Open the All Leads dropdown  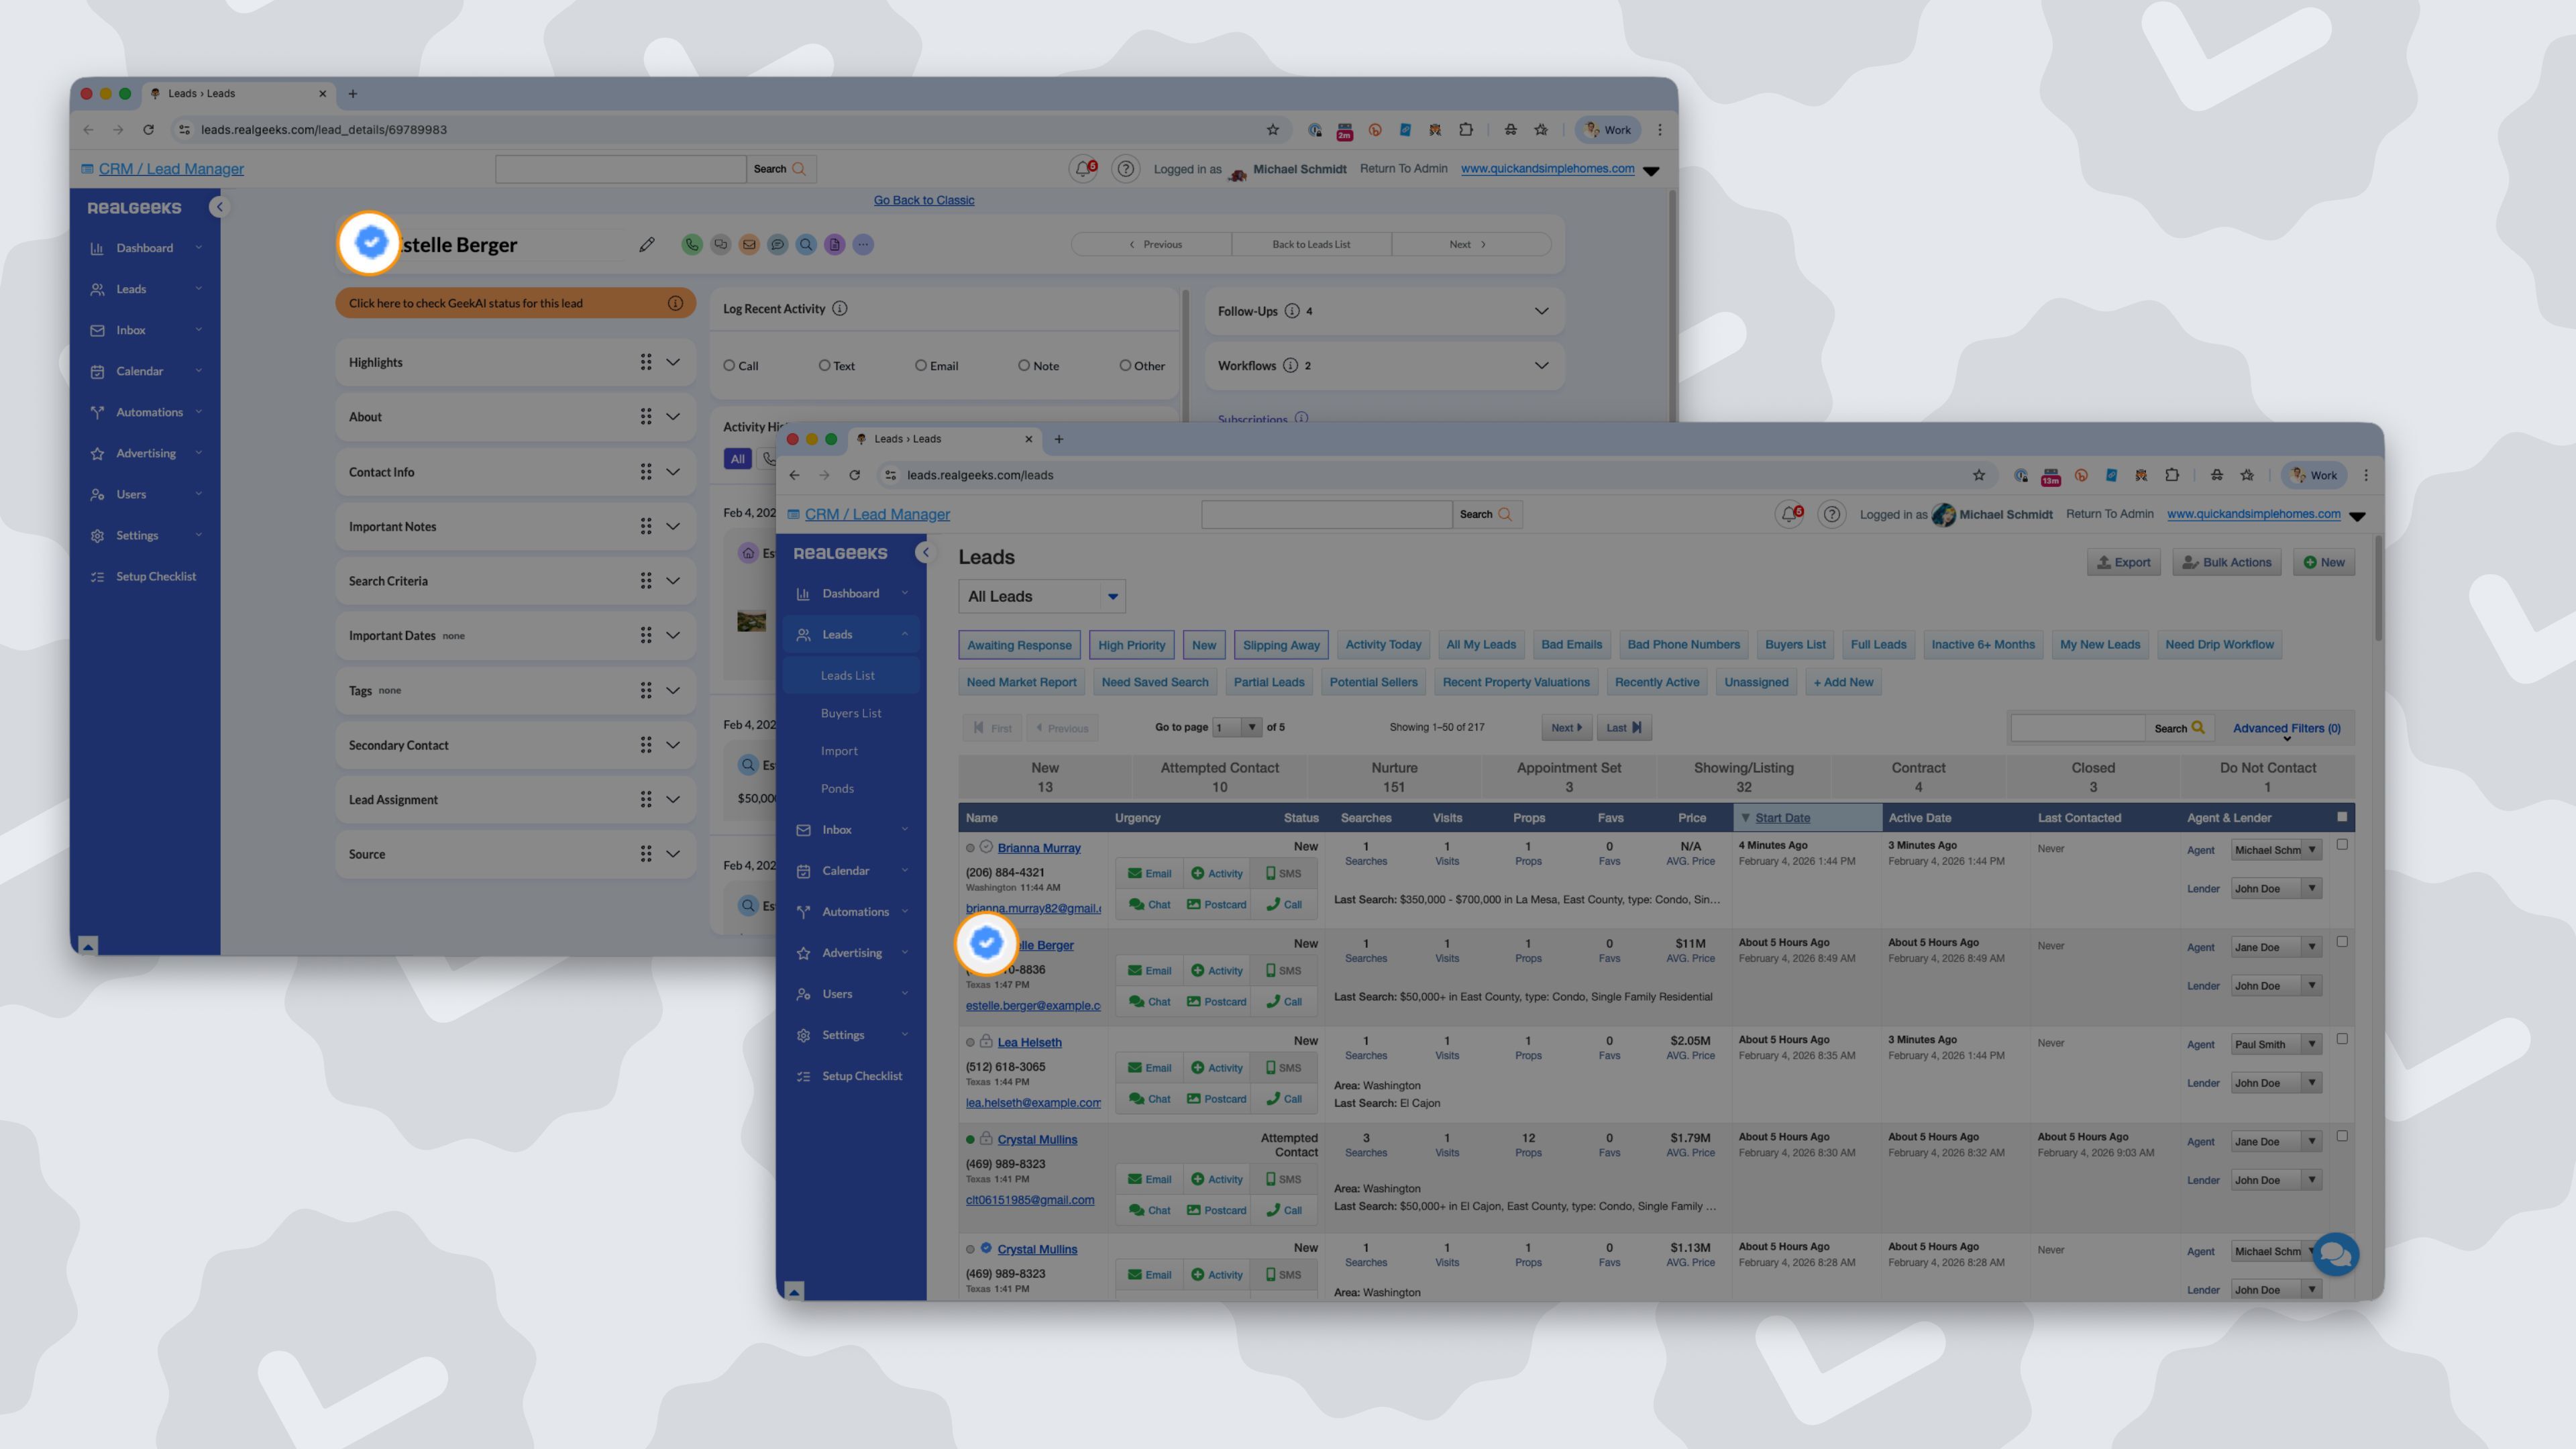click(x=1041, y=596)
